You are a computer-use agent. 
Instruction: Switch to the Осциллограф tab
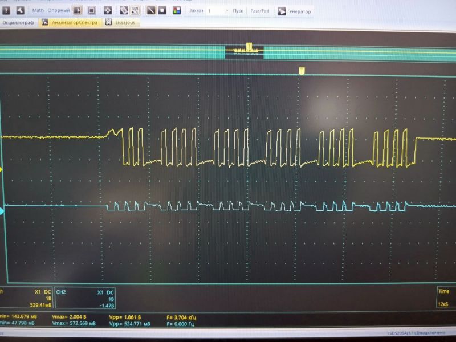pos(19,22)
